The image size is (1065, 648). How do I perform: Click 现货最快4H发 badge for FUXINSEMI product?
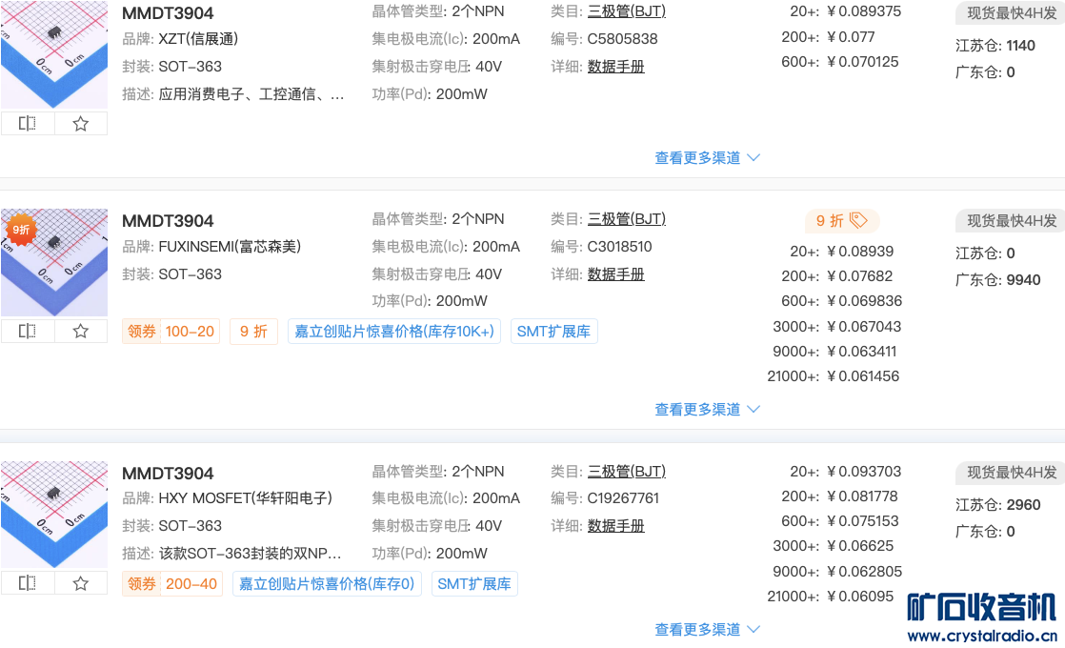(1011, 221)
